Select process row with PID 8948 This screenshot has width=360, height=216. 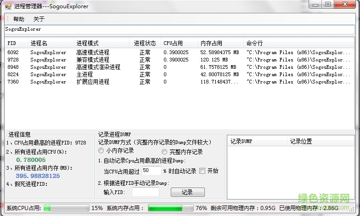[179, 67]
